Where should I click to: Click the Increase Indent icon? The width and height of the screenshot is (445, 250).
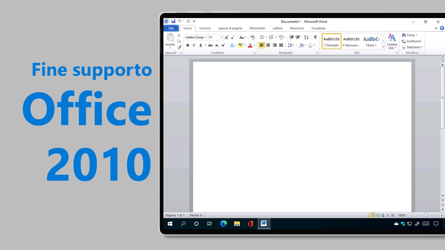tap(298, 37)
